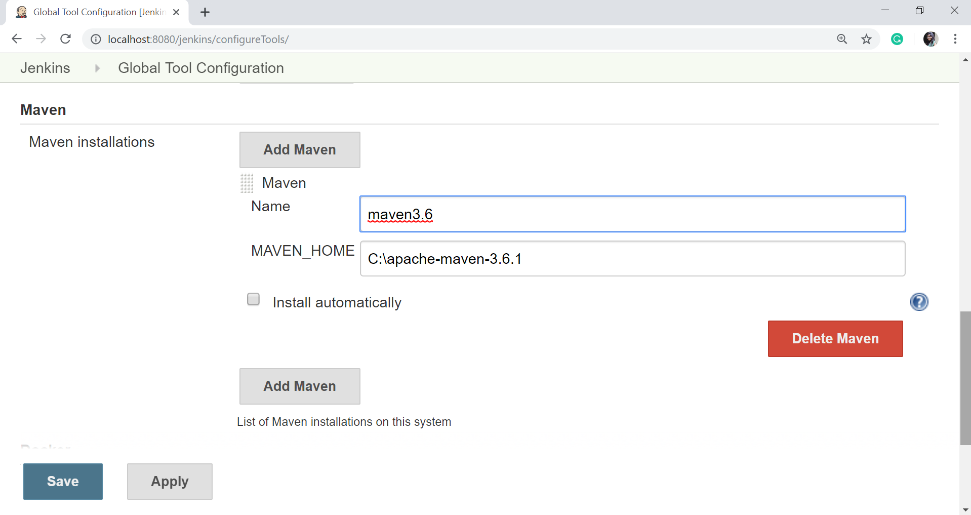The width and height of the screenshot is (971, 515).
Task: Click the Maven section heading
Action: click(x=43, y=110)
